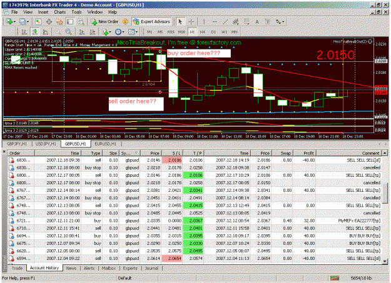This screenshot has height=283, width=391.
Task: Select the Fibonacci Retracement tool
Action: click(x=246, y=22)
